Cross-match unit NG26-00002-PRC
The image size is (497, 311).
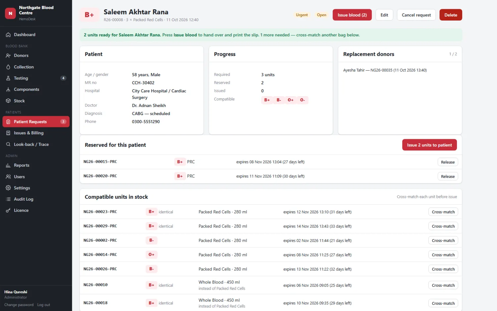443,241
